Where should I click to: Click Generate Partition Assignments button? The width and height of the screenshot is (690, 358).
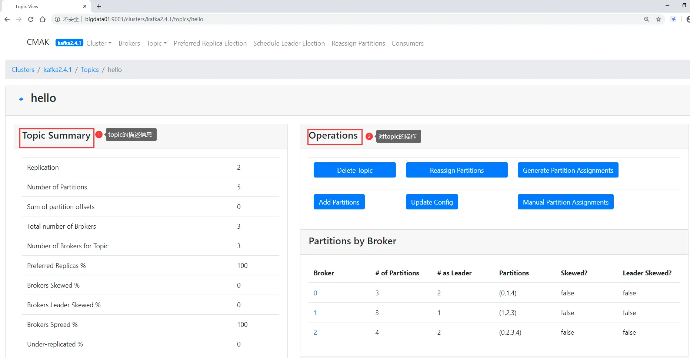(x=568, y=170)
